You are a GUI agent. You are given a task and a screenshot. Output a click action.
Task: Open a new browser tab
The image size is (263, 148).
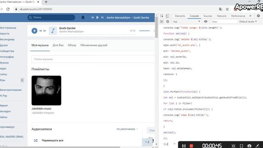46,2
